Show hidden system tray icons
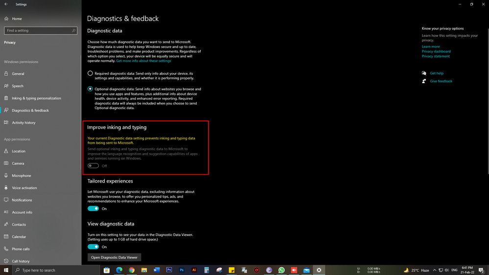 435,270
